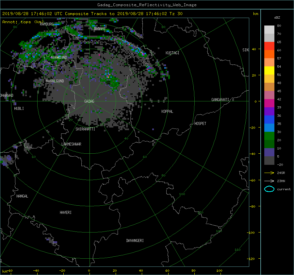
Task: Click the km unit label at top right
Action: [256, 14]
